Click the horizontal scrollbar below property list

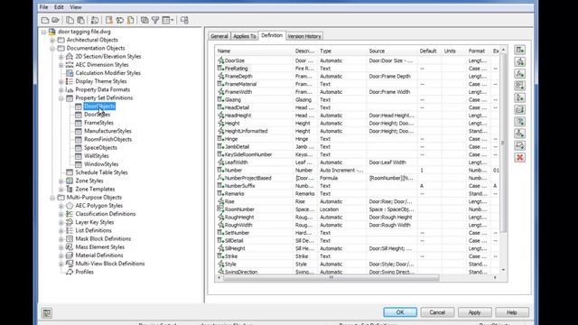pyautogui.click(x=331, y=277)
